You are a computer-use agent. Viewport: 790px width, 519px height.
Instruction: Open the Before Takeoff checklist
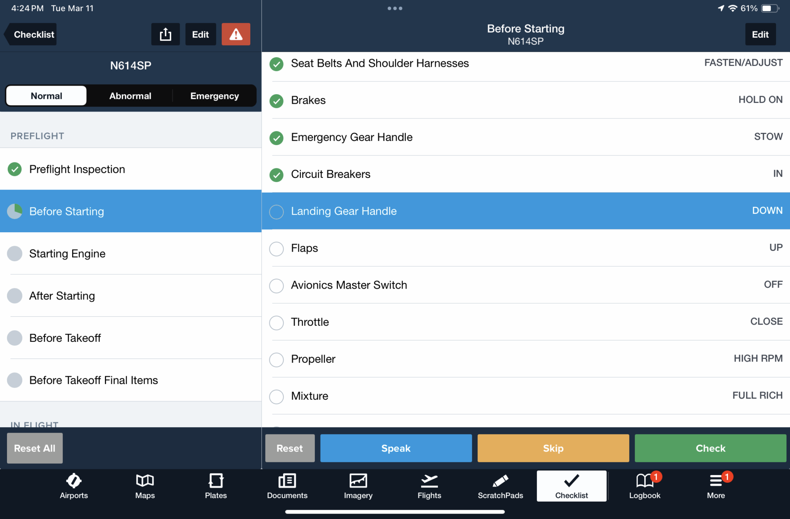pyautogui.click(x=131, y=338)
